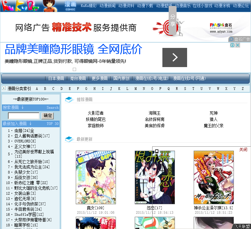Open index letter K
The image size is (251, 229).
[119, 89]
